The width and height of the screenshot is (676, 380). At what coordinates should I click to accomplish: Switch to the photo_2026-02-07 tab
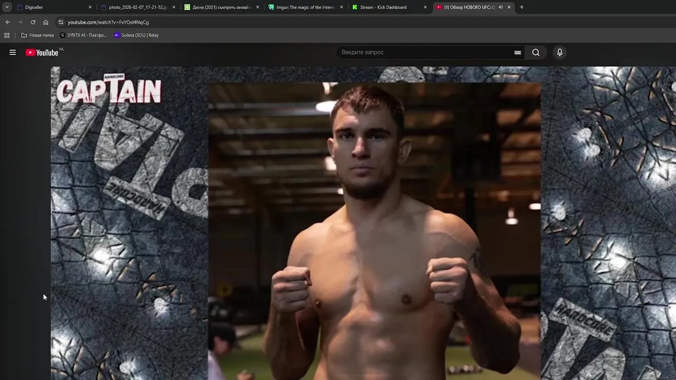(138, 7)
